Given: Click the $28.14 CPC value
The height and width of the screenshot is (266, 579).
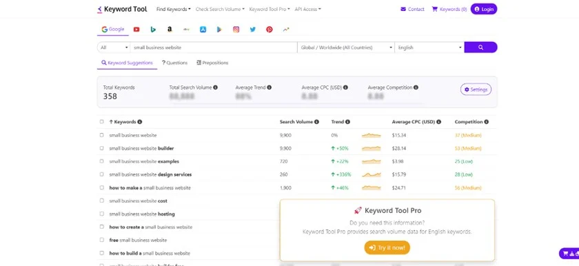Looking at the screenshot, I should 399,148.
